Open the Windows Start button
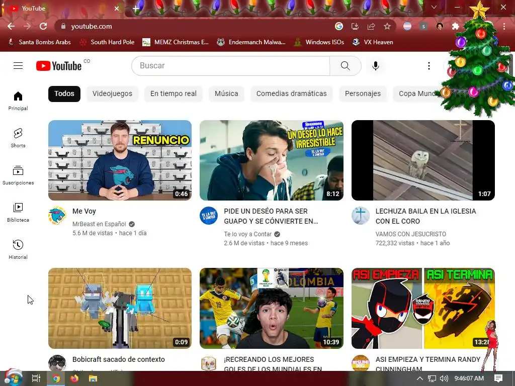This screenshot has width=515, height=386. (13, 378)
